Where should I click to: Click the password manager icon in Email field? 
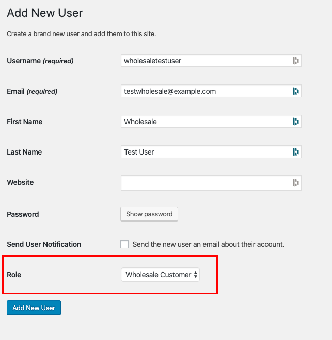(296, 91)
